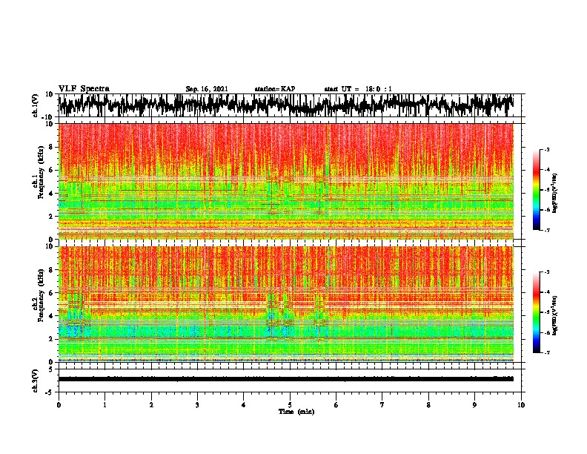The width and height of the screenshot is (587, 454).
Task: Click the time axis end label "10"
Action: (521, 405)
